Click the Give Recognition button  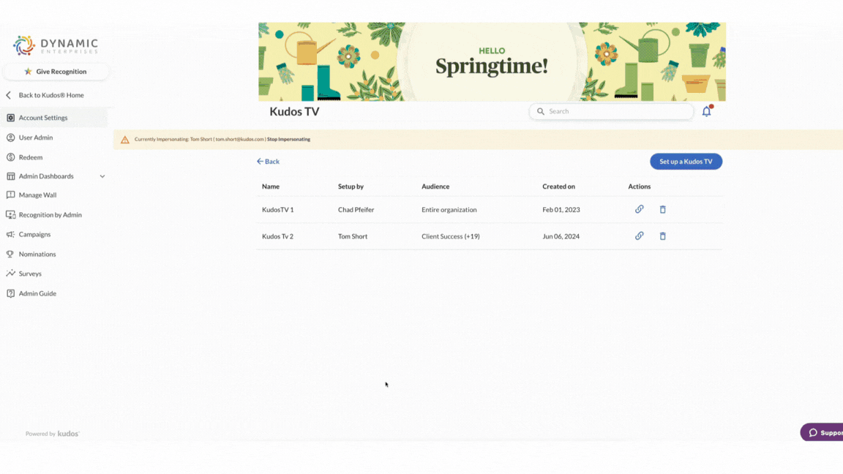[x=56, y=72]
